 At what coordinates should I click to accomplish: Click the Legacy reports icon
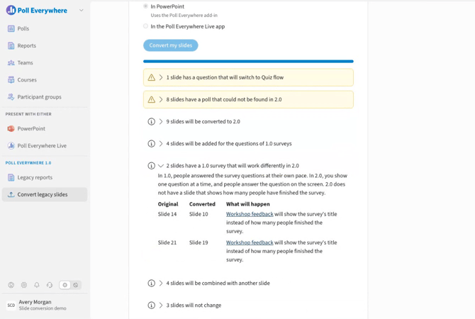click(11, 177)
